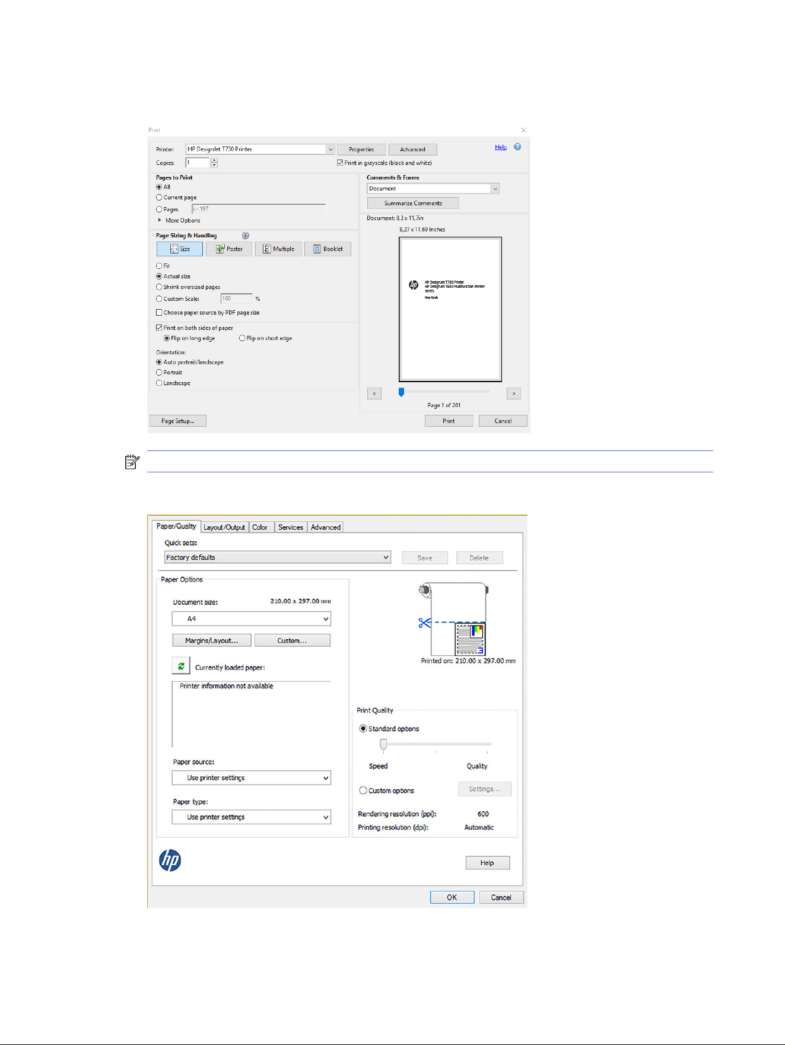The width and height of the screenshot is (785, 1045).
Task: Switch to the Advanced tab in driver
Action: (x=326, y=527)
